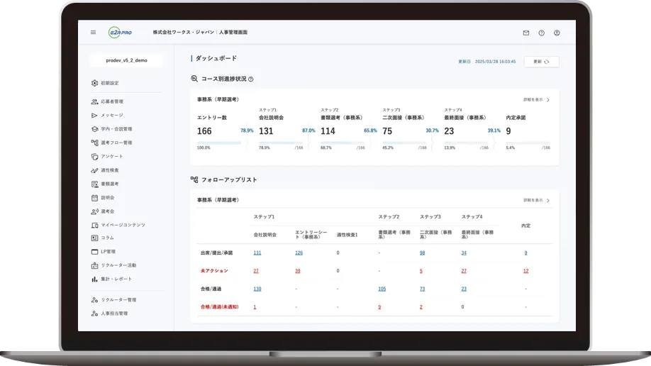The height and width of the screenshot is (366, 651).
Task: Expand 詳細を表示 in the フォローアップリスト card
Action: tap(536, 201)
